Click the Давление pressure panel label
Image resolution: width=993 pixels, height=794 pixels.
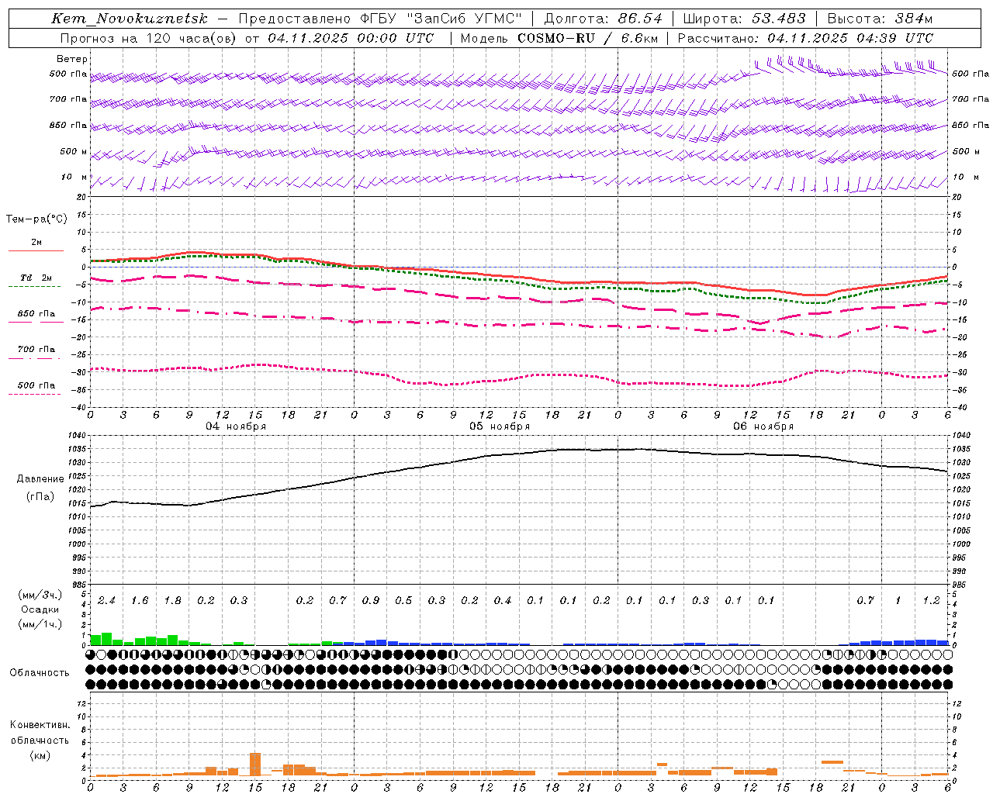click(x=40, y=478)
